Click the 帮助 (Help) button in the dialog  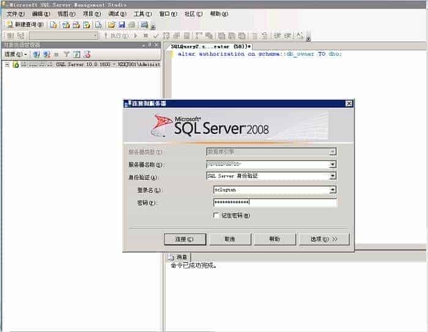pos(275,240)
